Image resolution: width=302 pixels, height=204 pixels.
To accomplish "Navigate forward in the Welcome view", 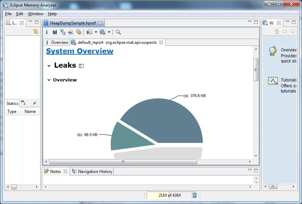I will [293, 31].
